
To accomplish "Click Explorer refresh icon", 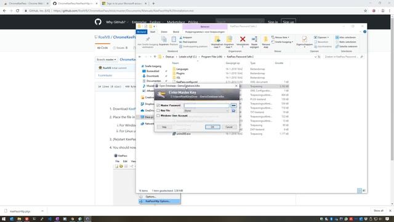I will pos(319,57).
